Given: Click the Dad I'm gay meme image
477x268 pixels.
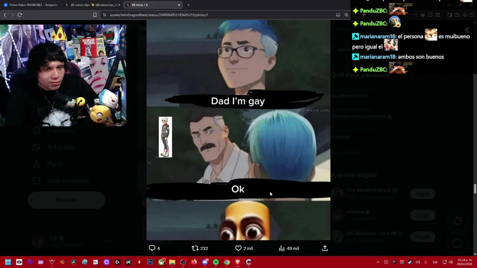Looking at the screenshot, I should [238, 130].
